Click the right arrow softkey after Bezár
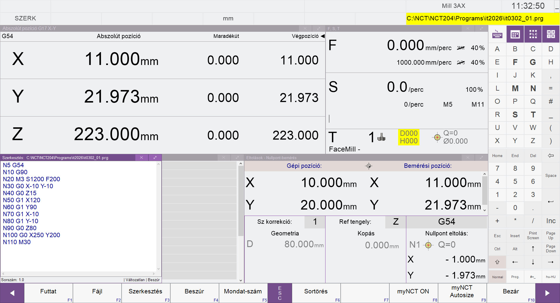The width and height of the screenshot is (560, 303). [x=547, y=293]
